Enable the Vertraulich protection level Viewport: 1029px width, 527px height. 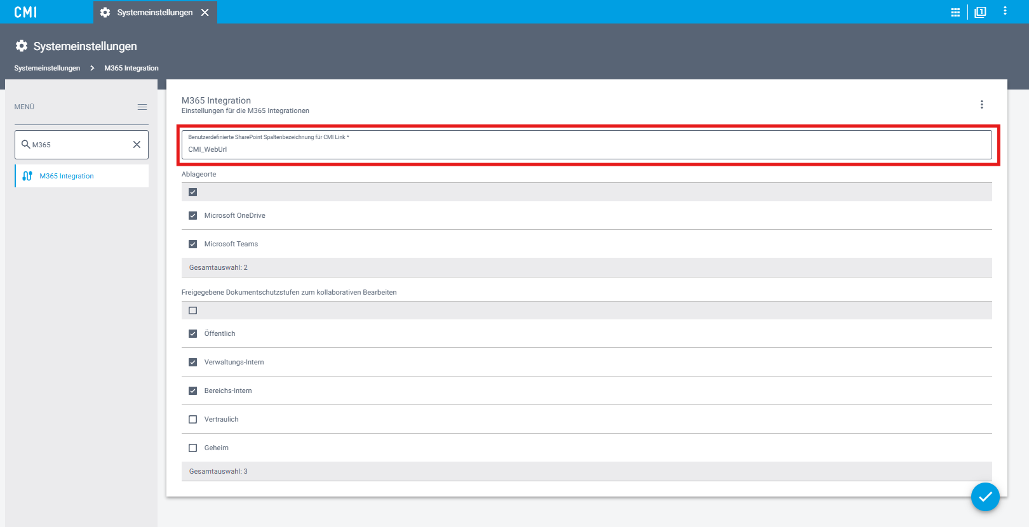[193, 420]
